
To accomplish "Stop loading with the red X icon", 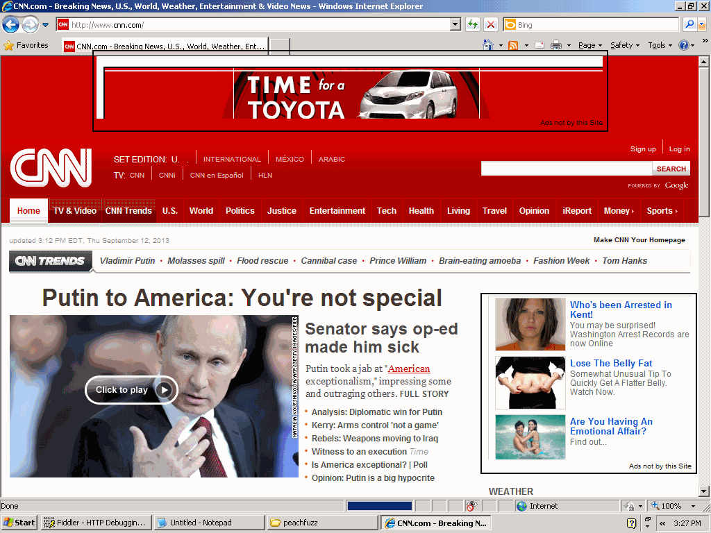I will pos(491,25).
